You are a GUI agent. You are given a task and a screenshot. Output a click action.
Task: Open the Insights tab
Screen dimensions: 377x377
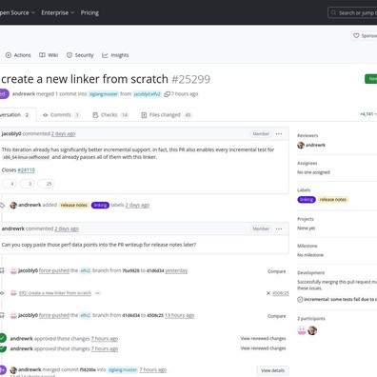click(x=115, y=55)
